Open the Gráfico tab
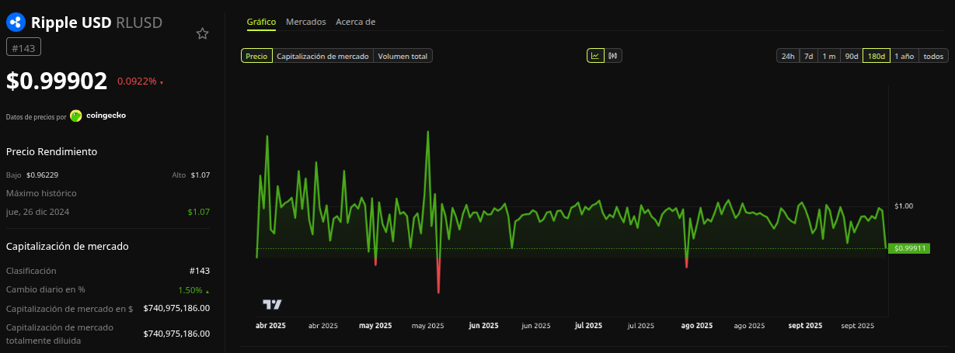This screenshot has width=955, height=353. click(261, 22)
